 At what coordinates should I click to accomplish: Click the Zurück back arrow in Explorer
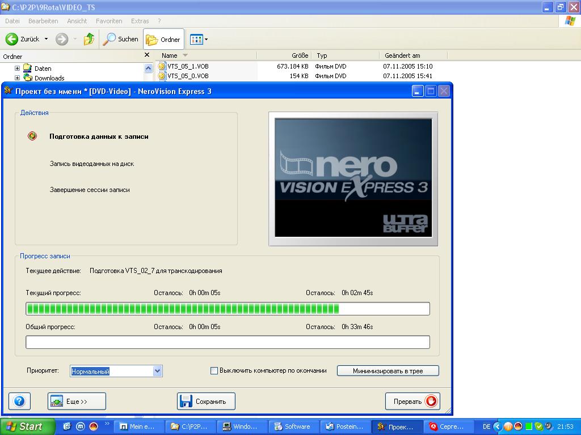click(x=11, y=39)
